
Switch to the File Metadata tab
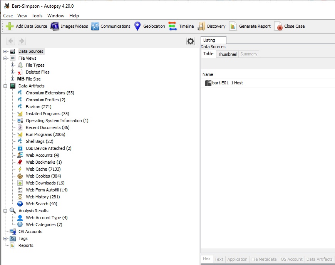(x=264, y=259)
